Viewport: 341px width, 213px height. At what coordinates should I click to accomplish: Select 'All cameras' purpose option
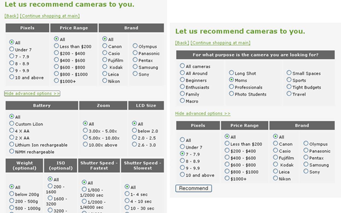point(182,66)
